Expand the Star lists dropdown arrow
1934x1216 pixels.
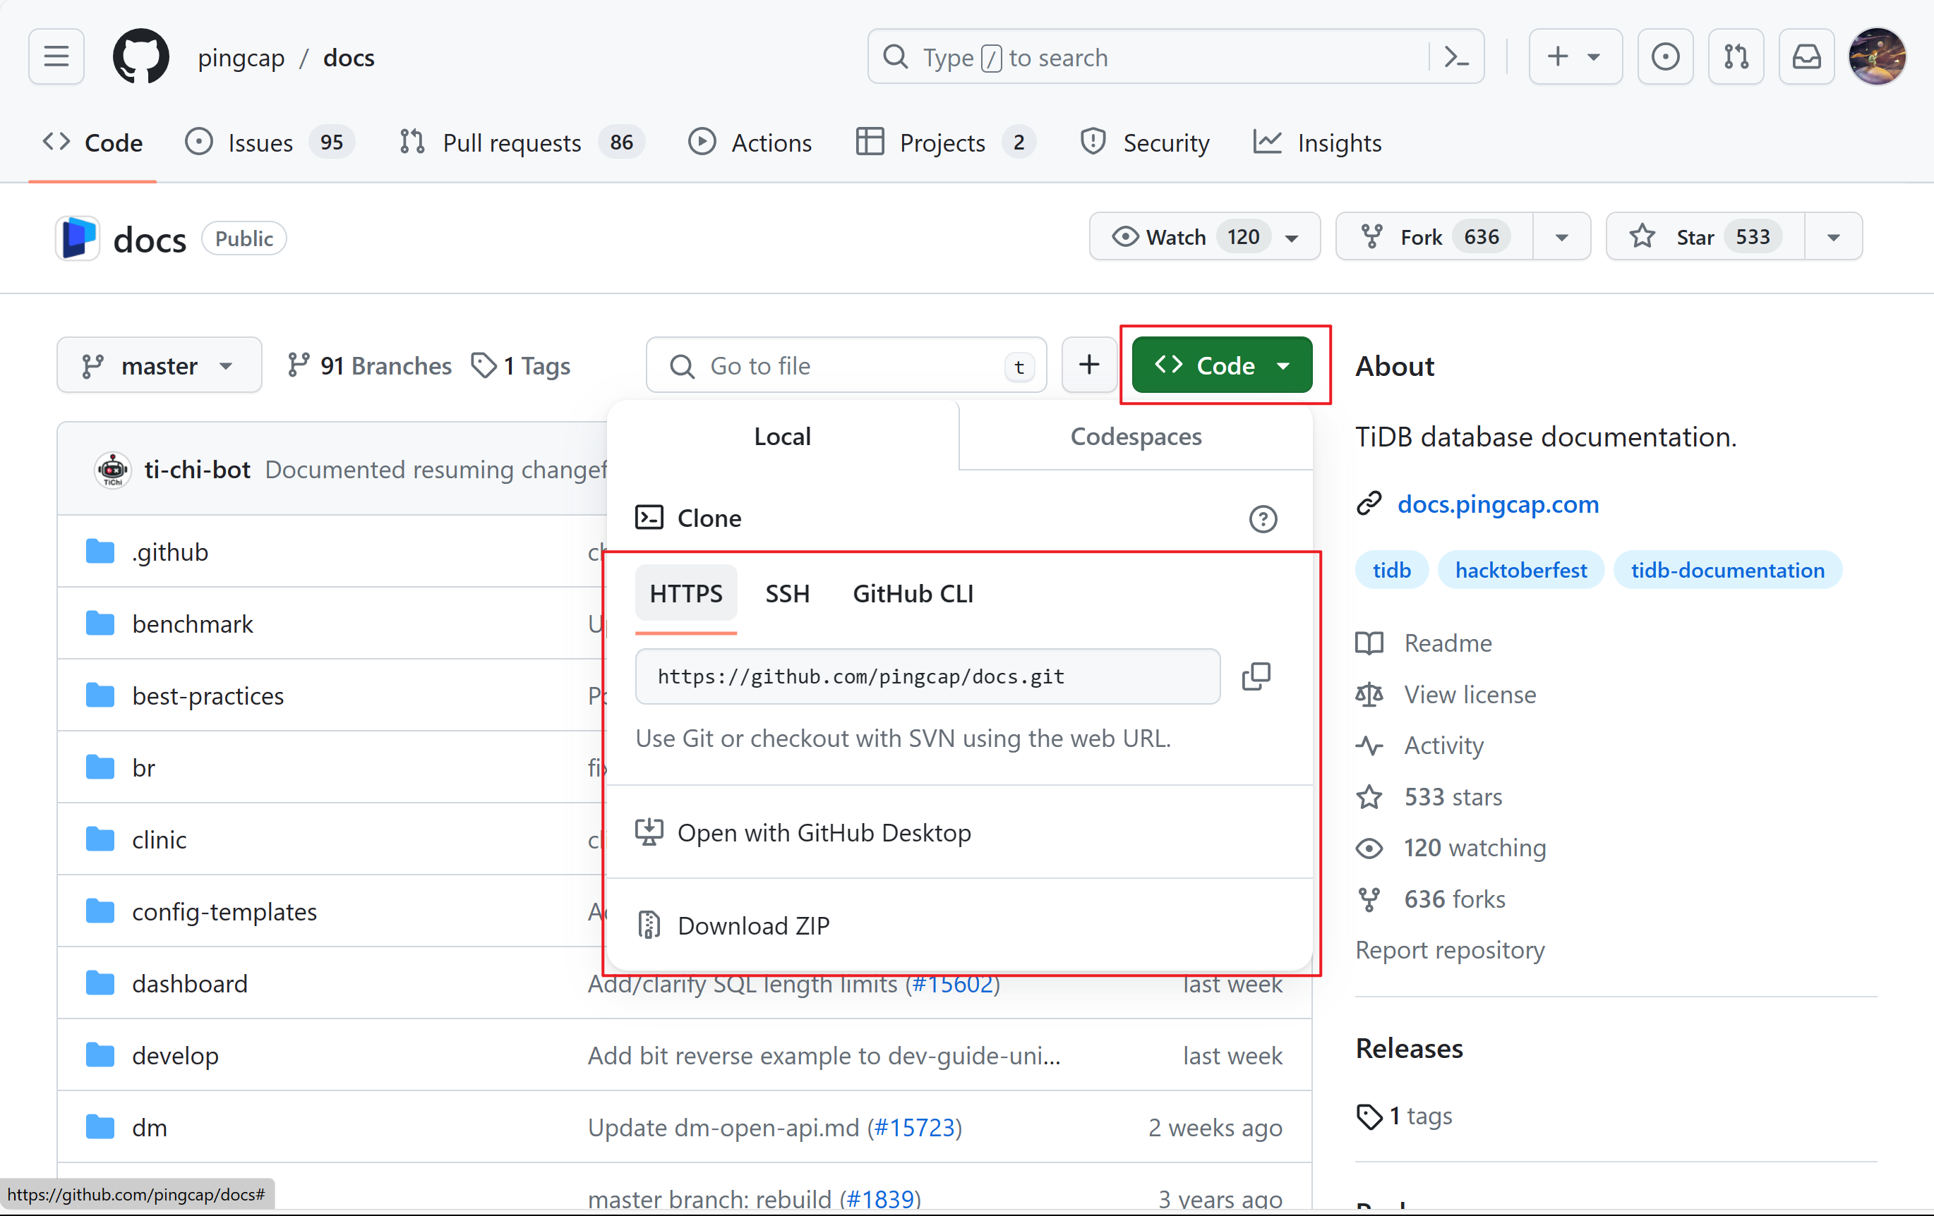tap(1833, 237)
